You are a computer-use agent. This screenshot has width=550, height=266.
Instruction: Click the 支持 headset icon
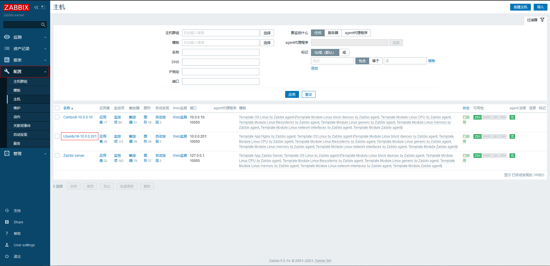click(7, 211)
